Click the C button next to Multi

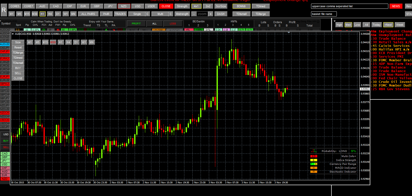tap(170, 14)
